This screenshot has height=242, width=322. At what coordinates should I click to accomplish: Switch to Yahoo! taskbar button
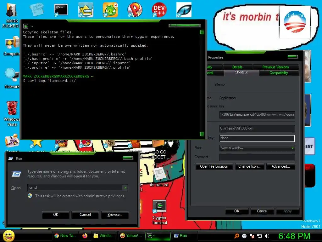(131, 236)
